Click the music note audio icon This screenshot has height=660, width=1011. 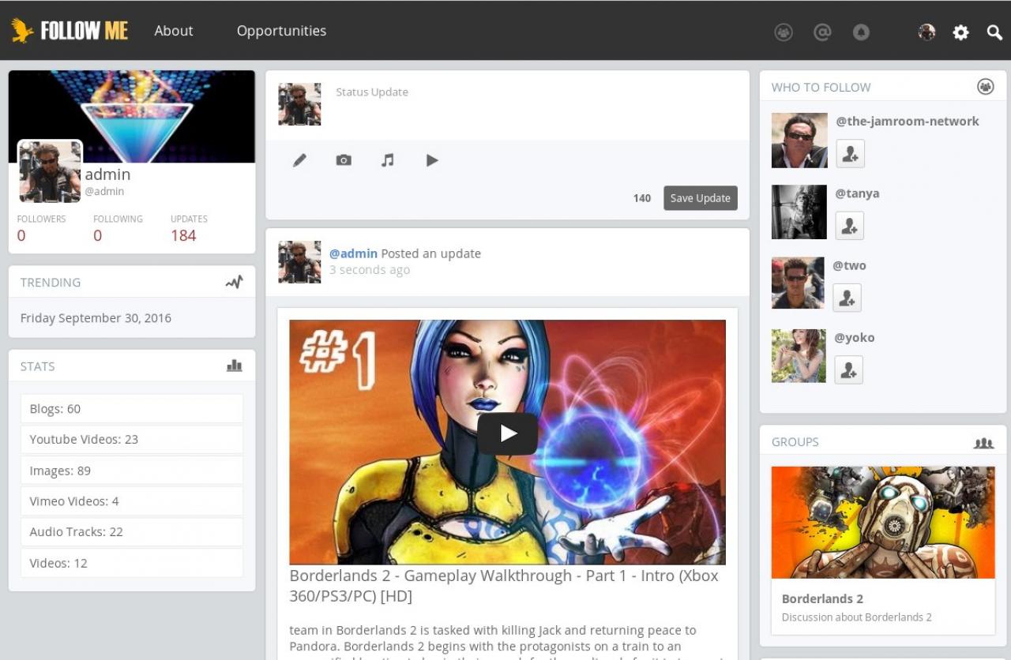click(387, 160)
